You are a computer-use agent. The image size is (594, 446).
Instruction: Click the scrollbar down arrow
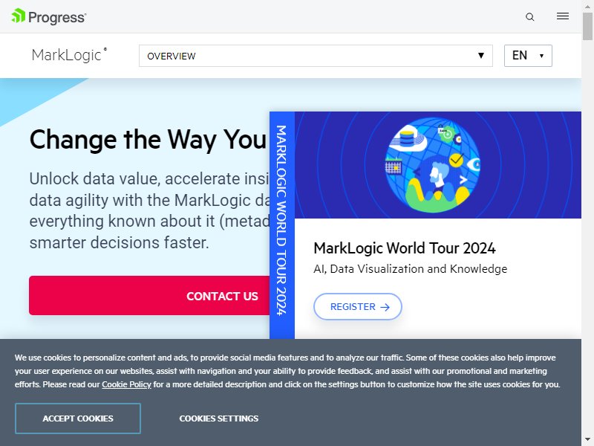pyautogui.click(x=587, y=440)
